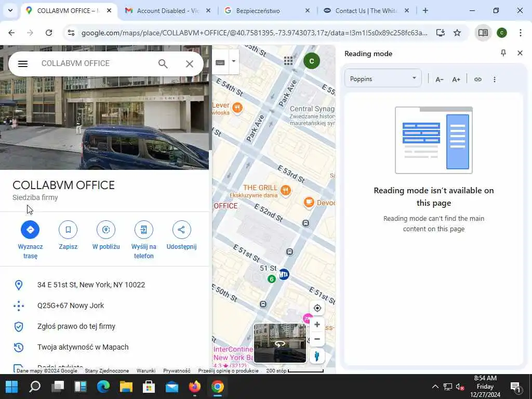Show hidden system tray icons
Viewport: 532px width, 399px height.
pos(435,387)
